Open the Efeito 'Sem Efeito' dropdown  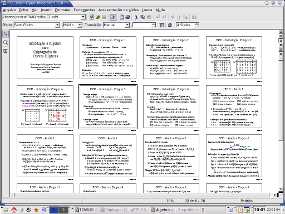(57, 25)
